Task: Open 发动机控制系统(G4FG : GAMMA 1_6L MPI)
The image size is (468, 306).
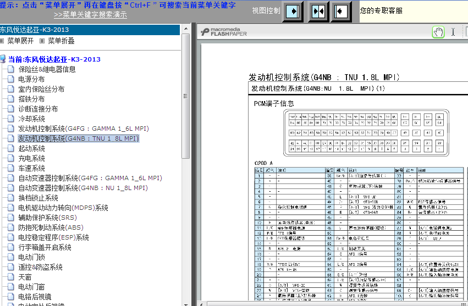Action: tap(84, 129)
